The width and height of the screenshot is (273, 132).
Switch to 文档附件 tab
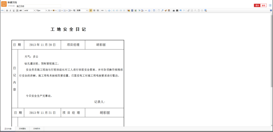pyautogui.click(x=36, y=129)
